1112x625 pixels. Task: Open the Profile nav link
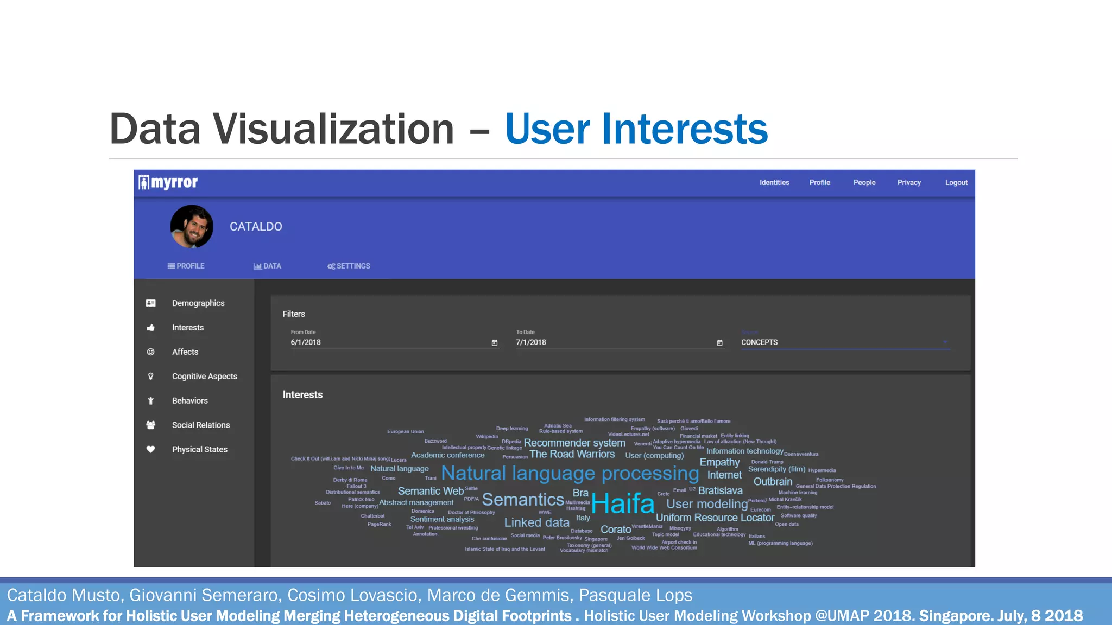[820, 183]
